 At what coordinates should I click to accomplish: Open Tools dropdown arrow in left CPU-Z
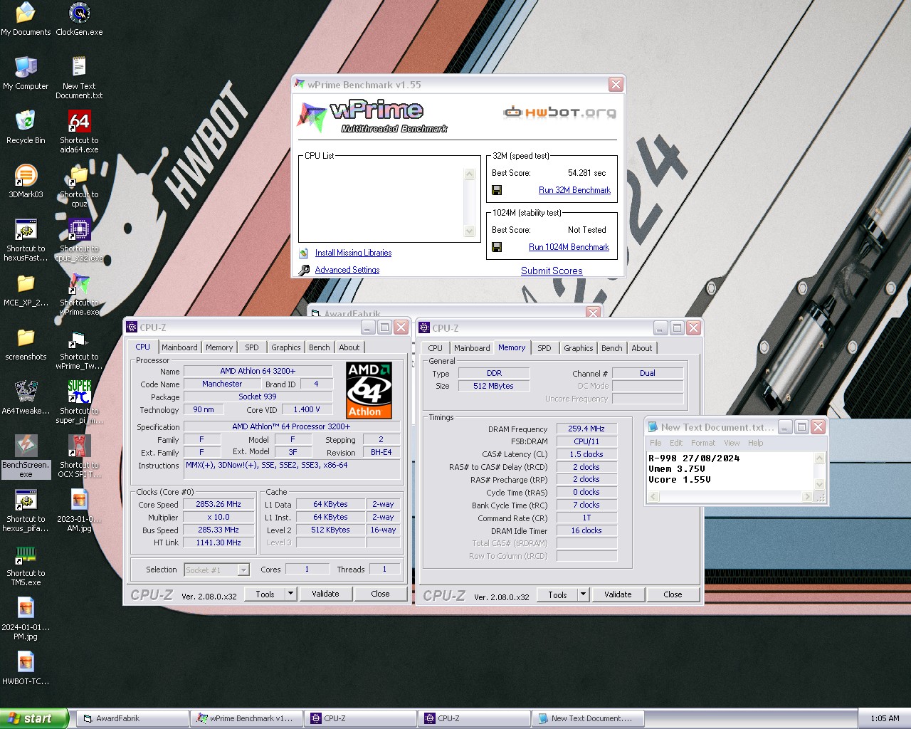click(x=290, y=594)
